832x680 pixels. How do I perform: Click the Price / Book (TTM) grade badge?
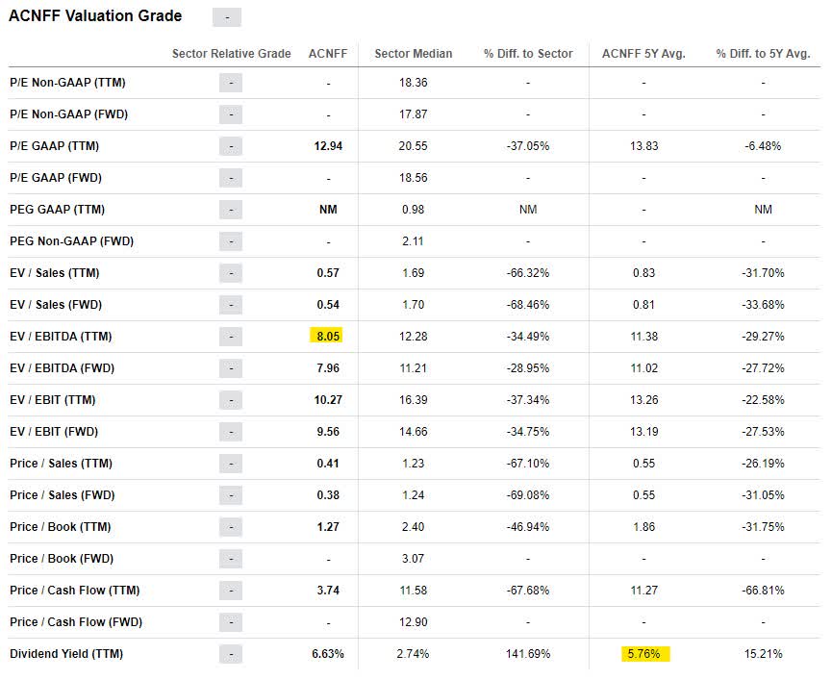[230, 526]
